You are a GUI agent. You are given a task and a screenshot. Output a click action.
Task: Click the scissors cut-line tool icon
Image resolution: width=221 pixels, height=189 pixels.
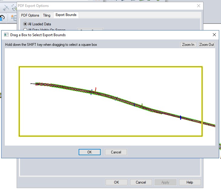[6, 8]
